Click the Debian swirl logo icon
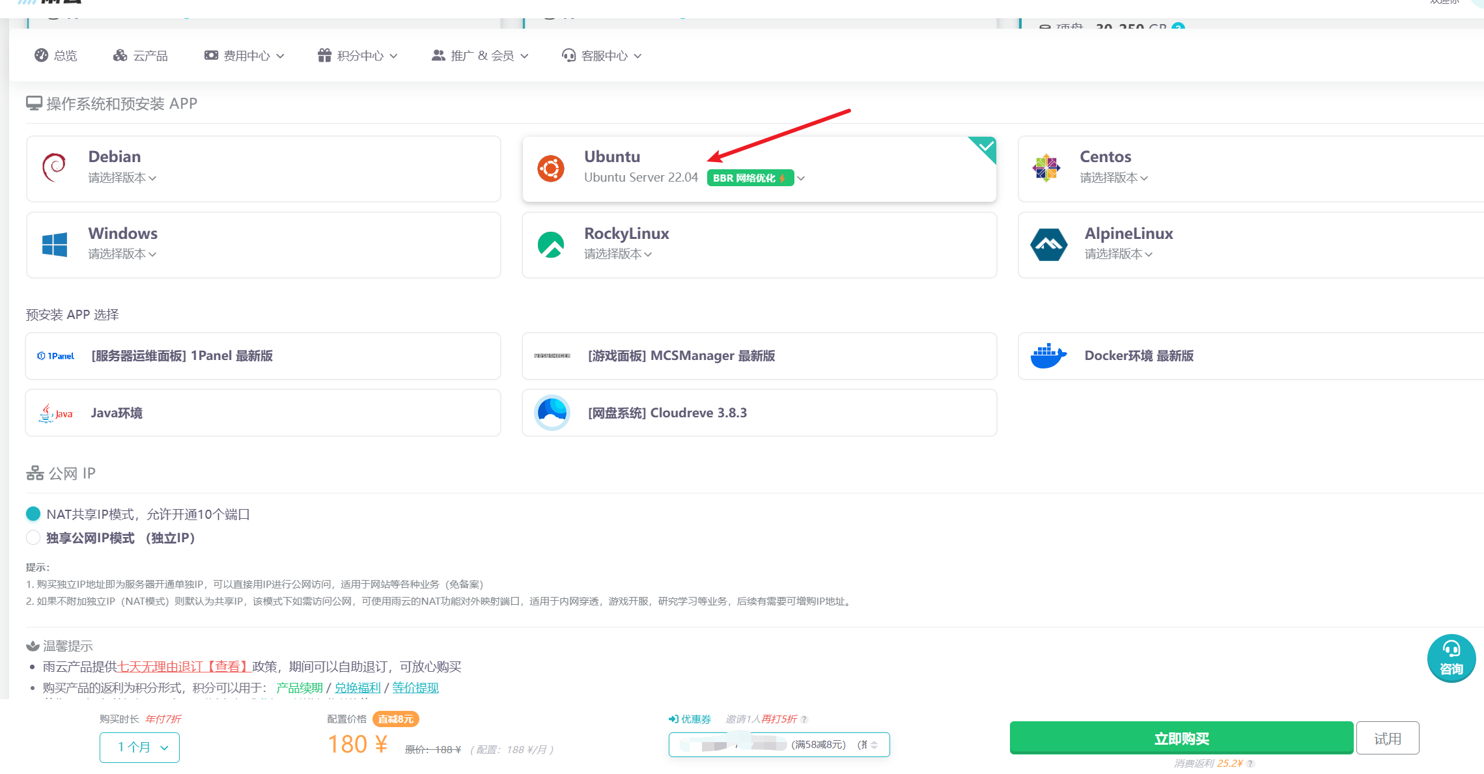The width and height of the screenshot is (1484, 774). point(55,168)
